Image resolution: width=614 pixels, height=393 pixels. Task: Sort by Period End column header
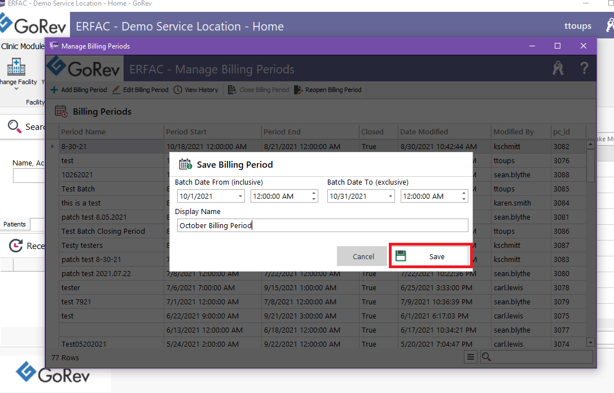(310, 132)
